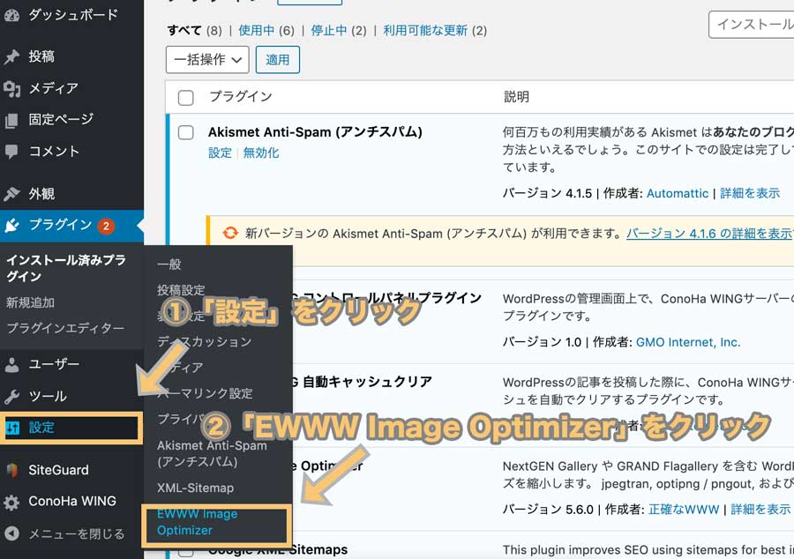Click the plug icon for プラグイン
This screenshot has height=559, width=794.
click(x=11, y=225)
